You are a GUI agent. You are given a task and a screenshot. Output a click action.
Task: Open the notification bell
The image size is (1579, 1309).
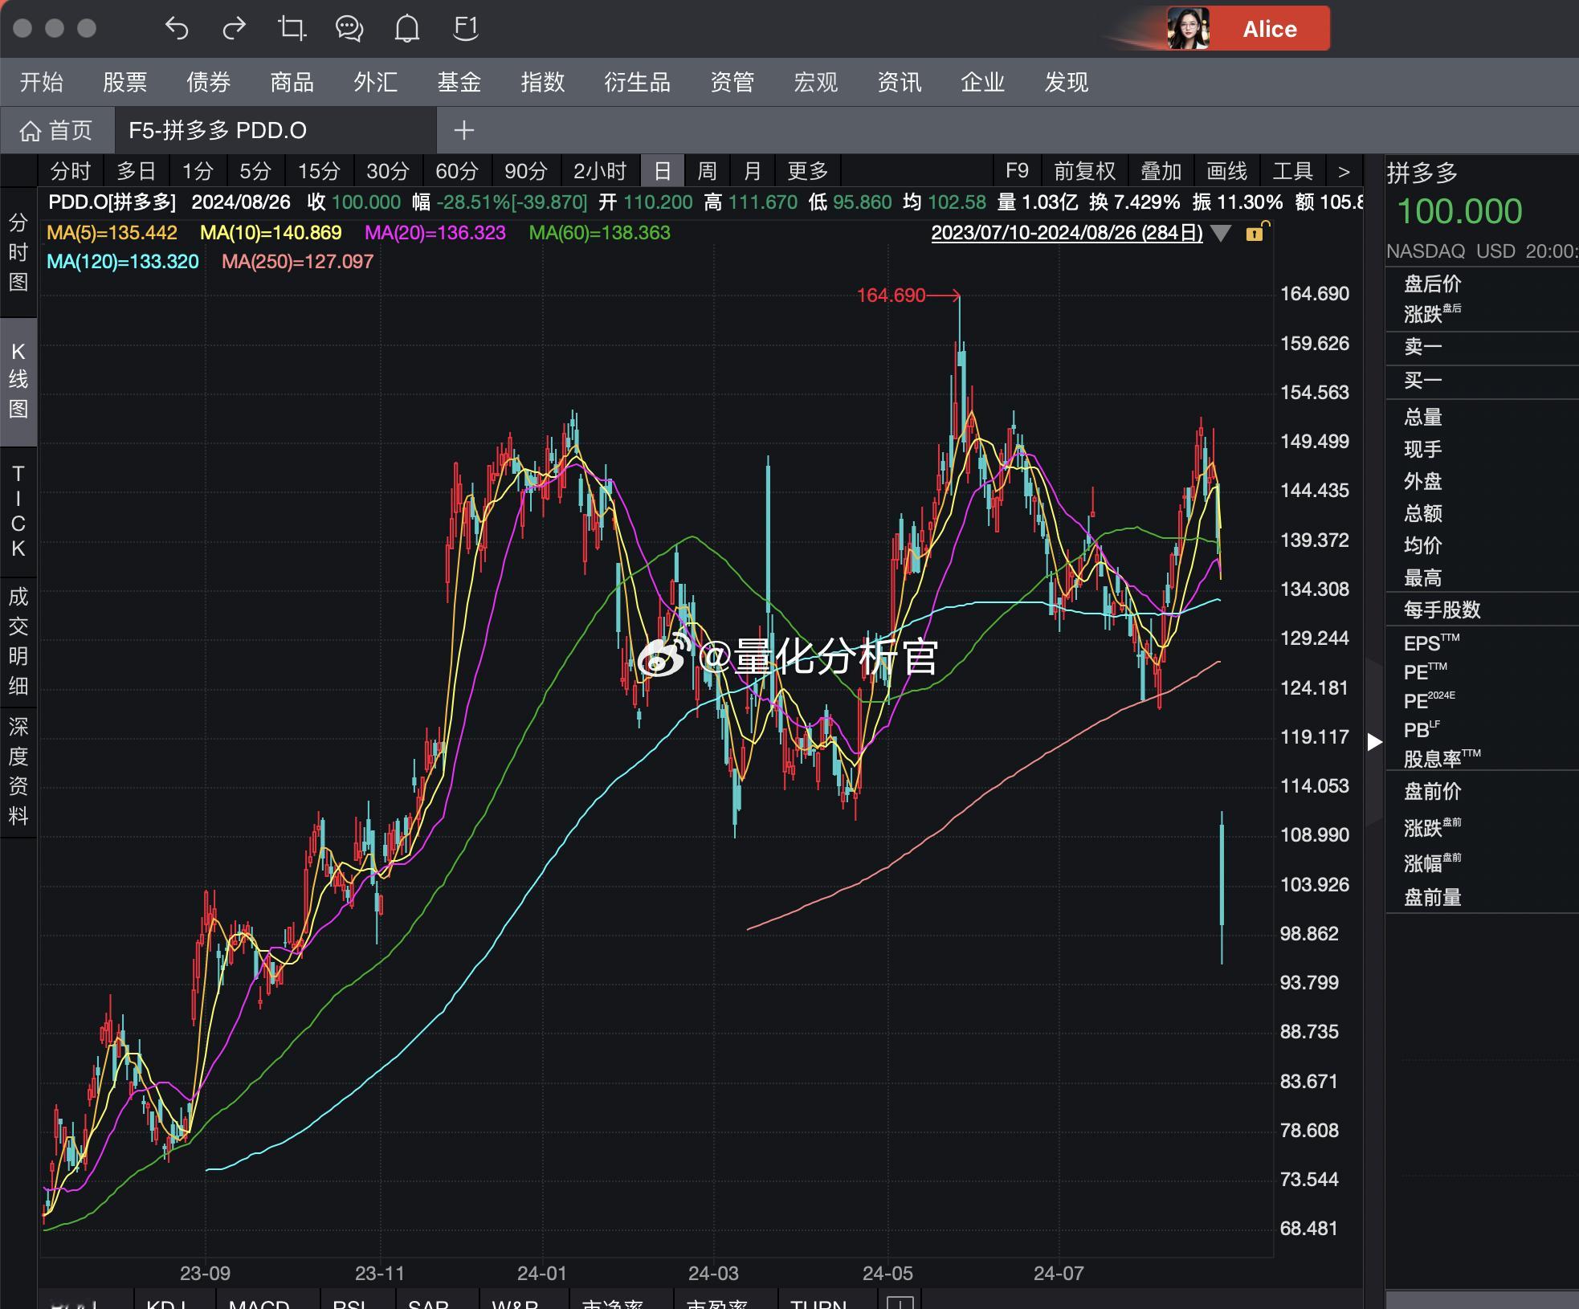point(407,29)
